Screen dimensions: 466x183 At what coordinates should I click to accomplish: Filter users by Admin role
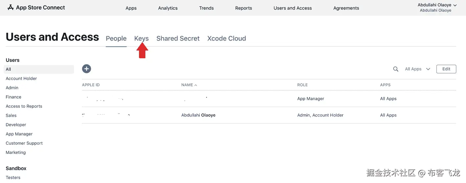click(12, 88)
